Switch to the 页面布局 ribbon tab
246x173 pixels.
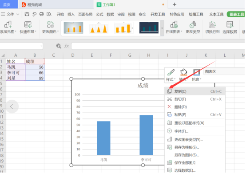click(x=85, y=14)
